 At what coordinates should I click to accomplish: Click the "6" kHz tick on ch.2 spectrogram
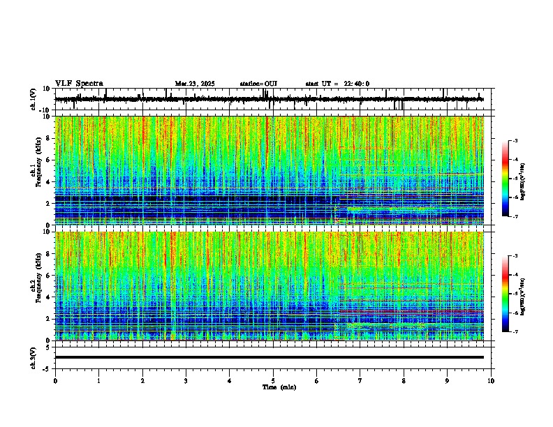[x=48, y=276]
